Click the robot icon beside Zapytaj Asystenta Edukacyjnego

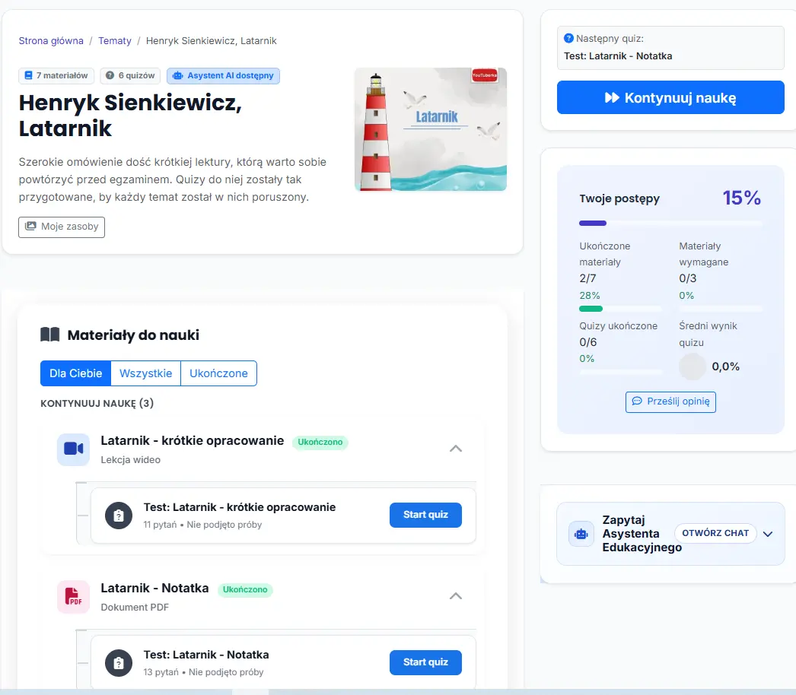581,534
